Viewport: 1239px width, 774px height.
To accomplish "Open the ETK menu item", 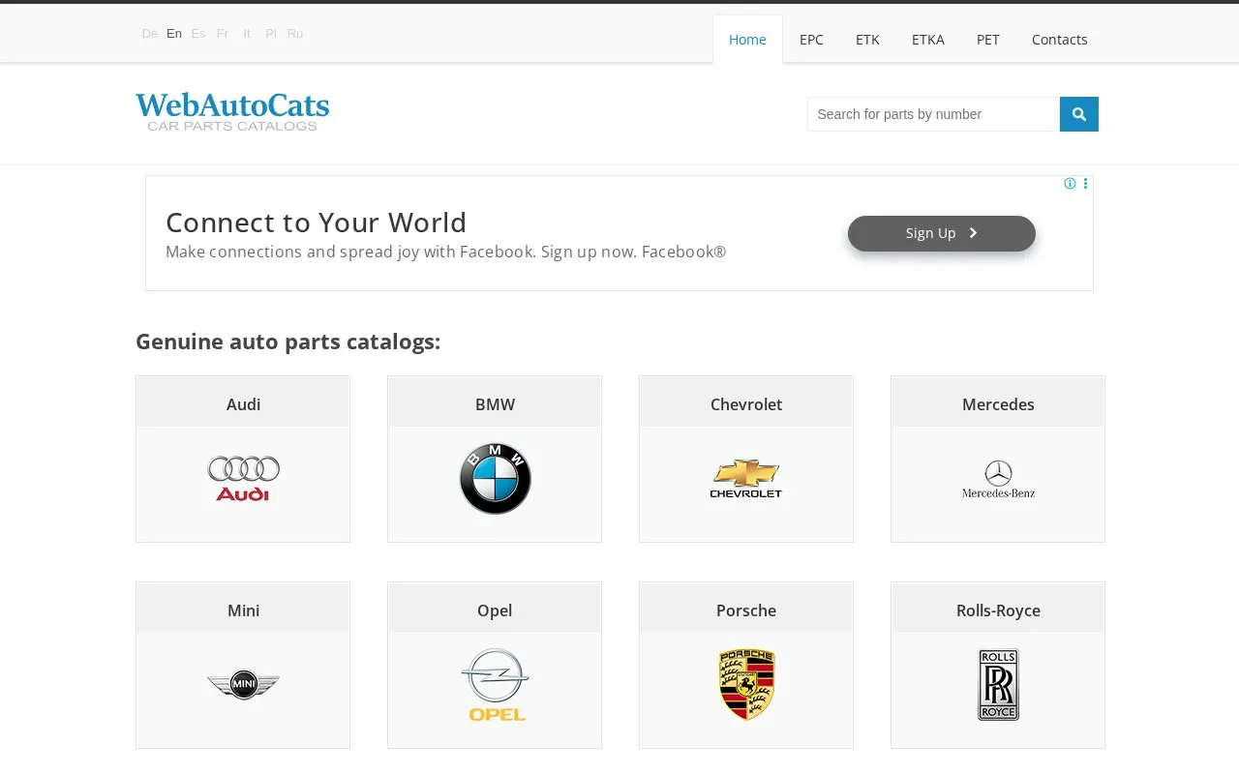I will click(867, 40).
